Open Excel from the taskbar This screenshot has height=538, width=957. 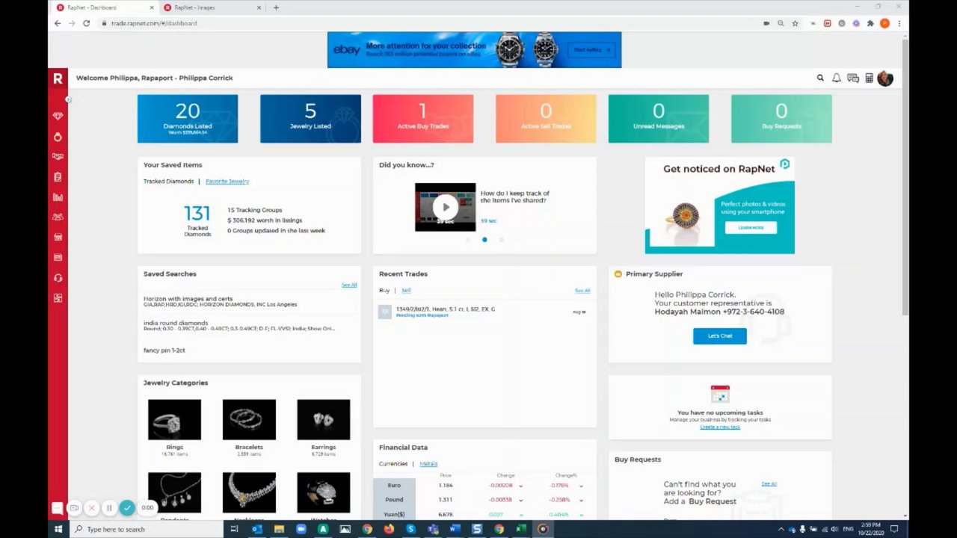coord(521,529)
